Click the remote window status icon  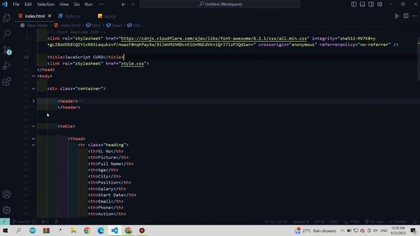5,222
